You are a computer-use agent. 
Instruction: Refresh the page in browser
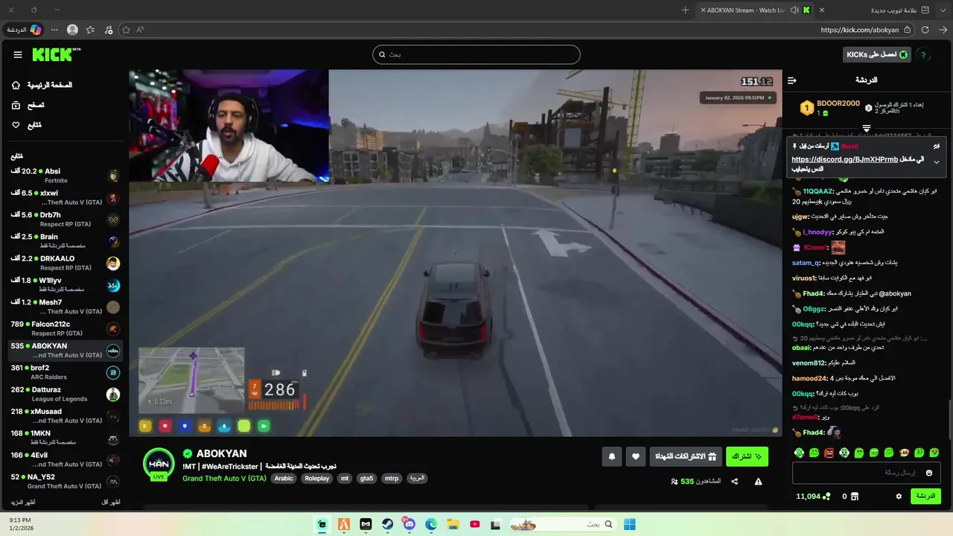(x=925, y=30)
